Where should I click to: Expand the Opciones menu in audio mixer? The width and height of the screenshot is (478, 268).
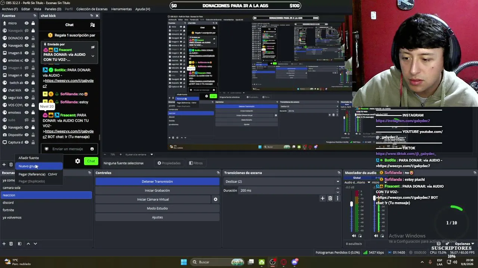[x=464, y=244]
